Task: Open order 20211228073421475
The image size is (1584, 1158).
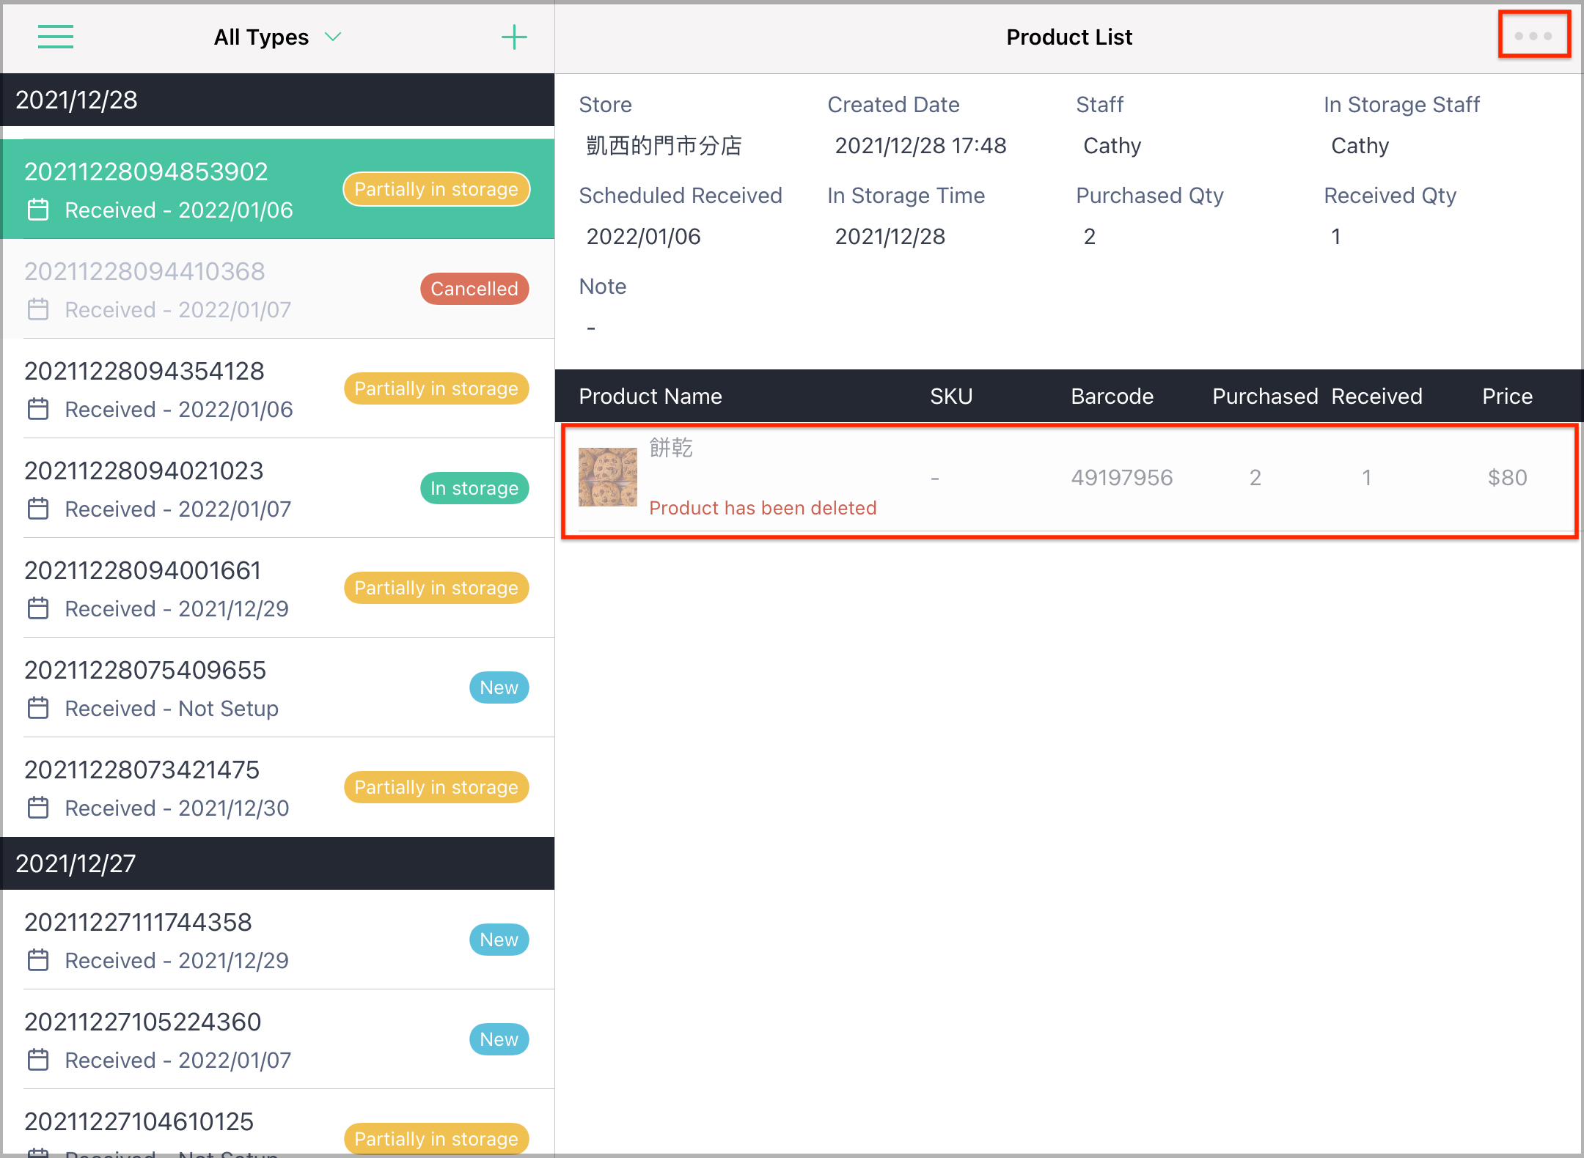Action: (x=278, y=787)
